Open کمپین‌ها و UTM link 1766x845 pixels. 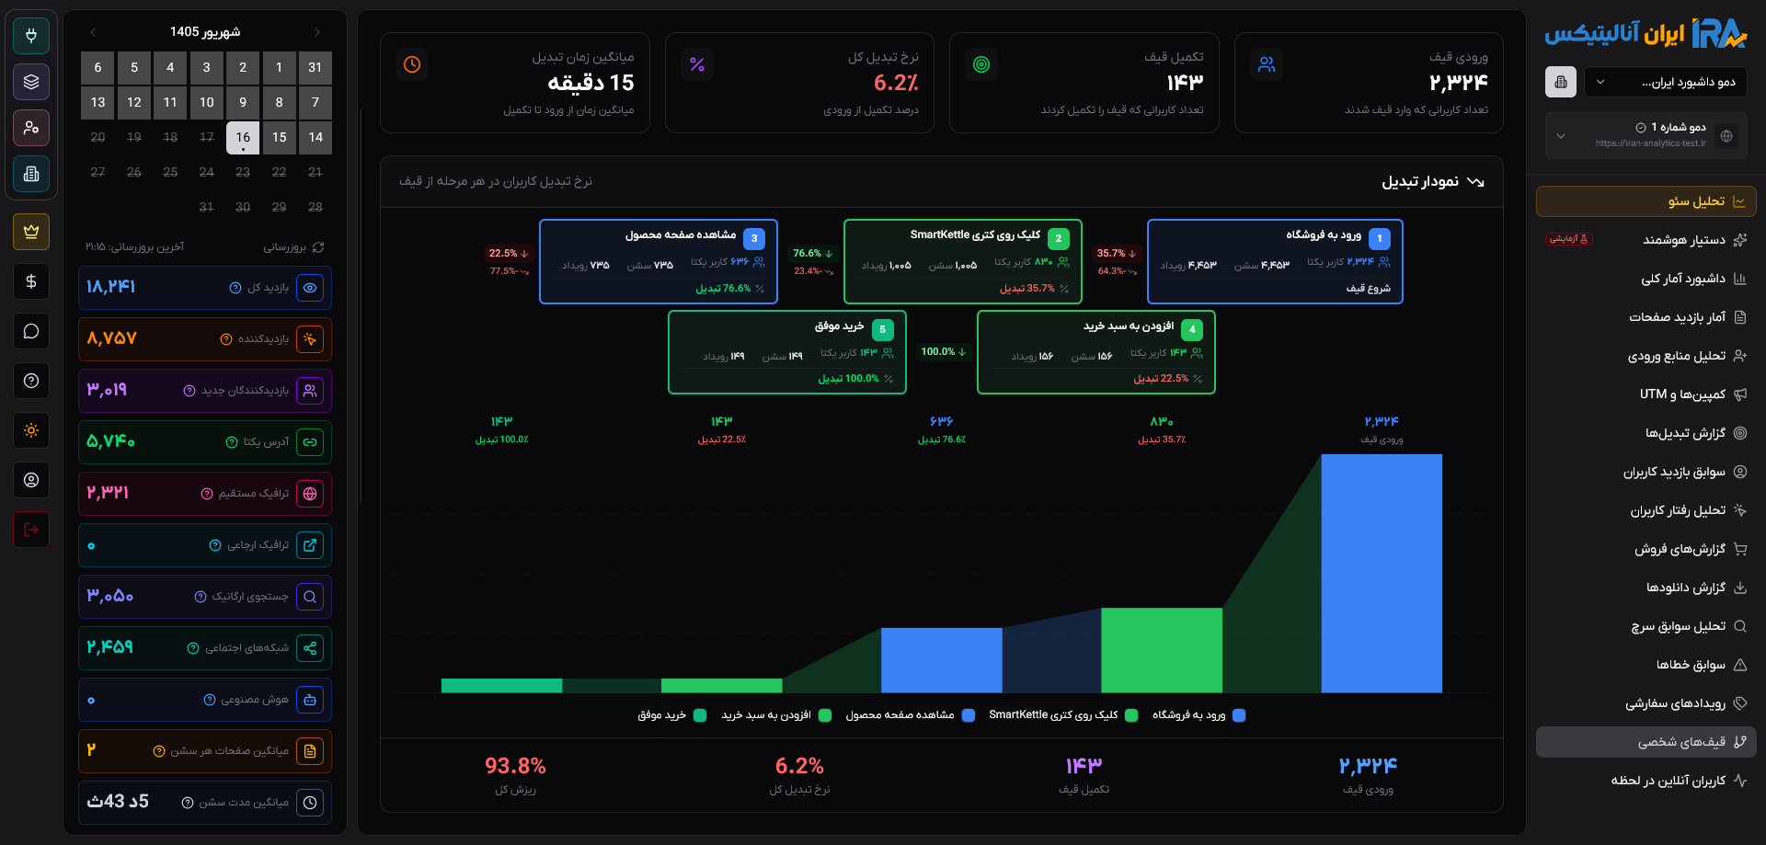click(x=1646, y=394)
